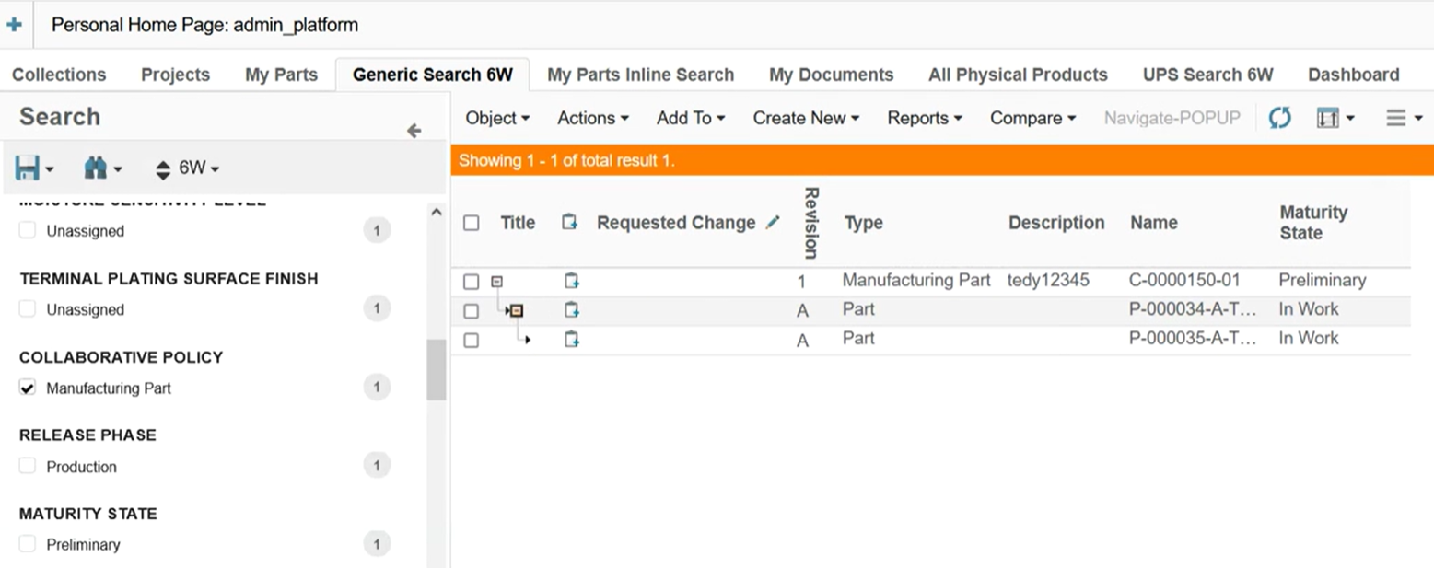Click the binoculars search icon
Screen dimensions: 1434x568
coord(95,168)
